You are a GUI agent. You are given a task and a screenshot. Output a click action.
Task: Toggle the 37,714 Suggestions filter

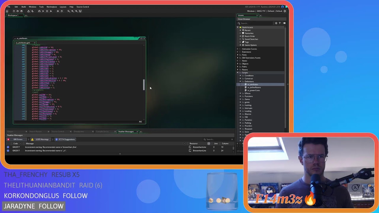point(66,139)
